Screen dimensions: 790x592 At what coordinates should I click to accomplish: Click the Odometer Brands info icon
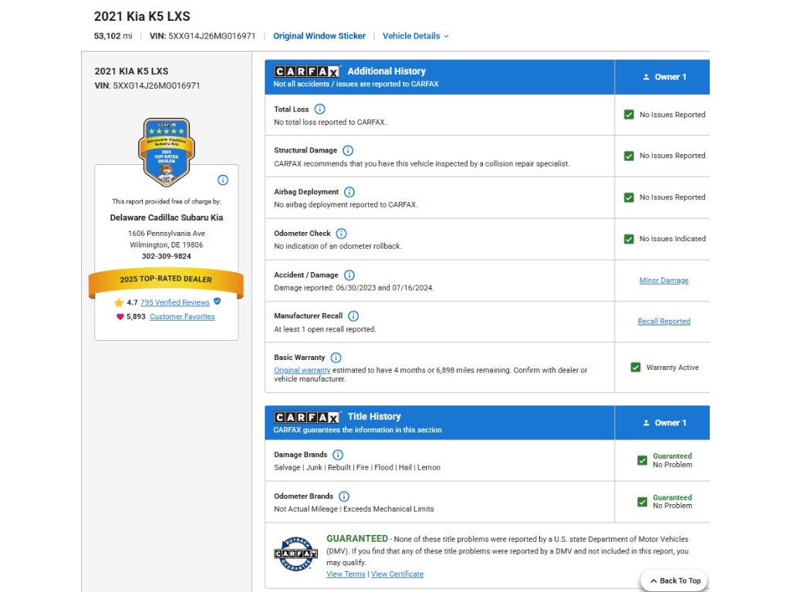click(x=344, y=496)
